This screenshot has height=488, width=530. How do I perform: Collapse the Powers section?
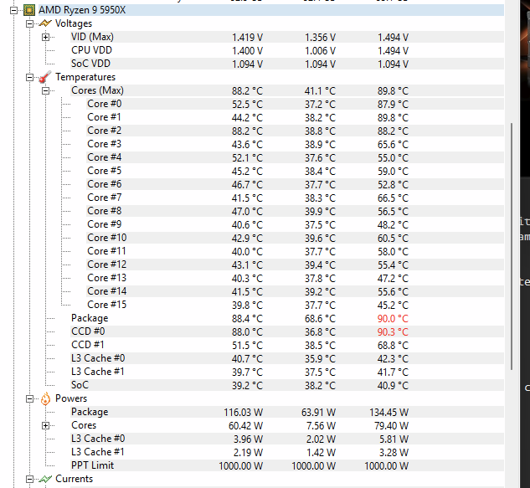coord(30,398)
